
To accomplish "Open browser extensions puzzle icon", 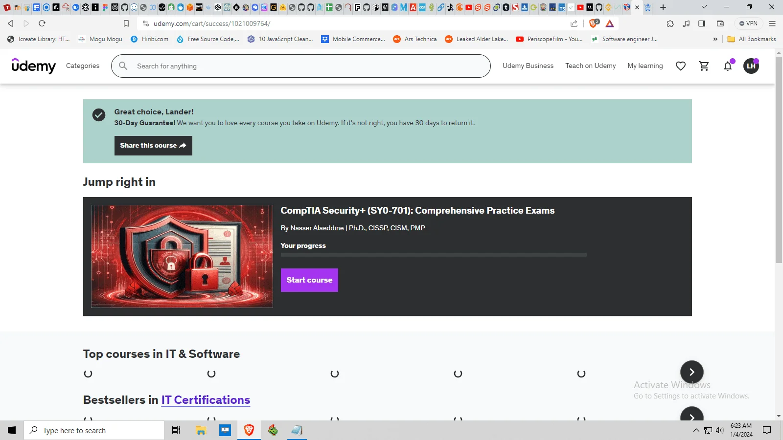I will point(670,23).
